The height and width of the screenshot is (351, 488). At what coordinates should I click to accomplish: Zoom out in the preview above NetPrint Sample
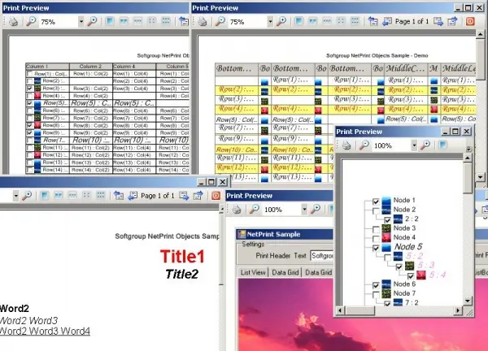[254, 210]
